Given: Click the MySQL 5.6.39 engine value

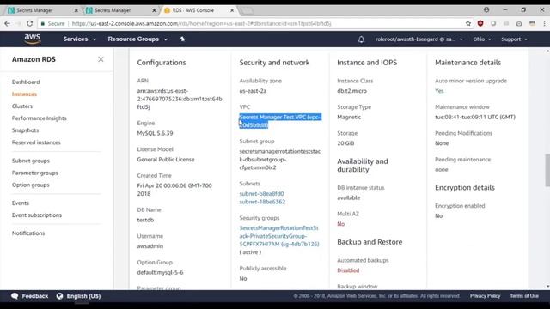Looking at the screenshot, I should click(x=155, y=133).
